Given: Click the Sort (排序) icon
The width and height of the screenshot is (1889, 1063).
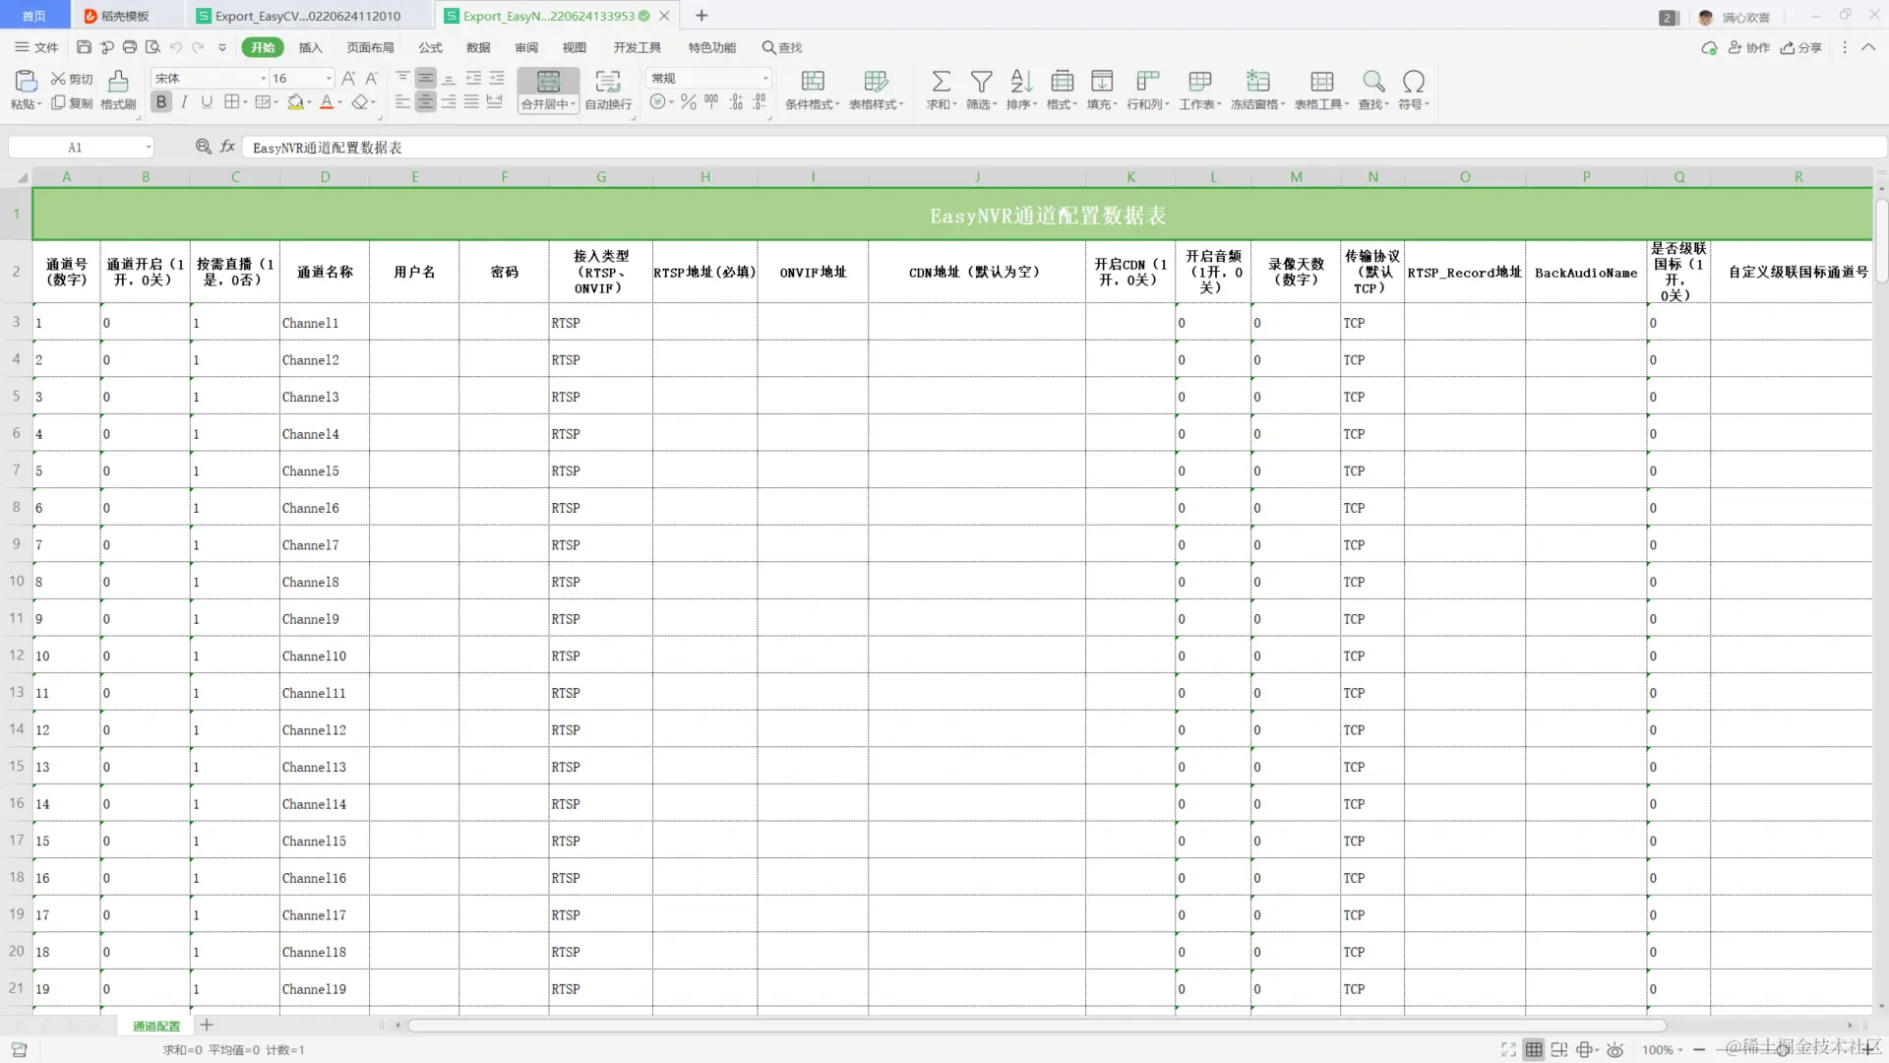Looking at the screenshot, I should pos(1021,81).
